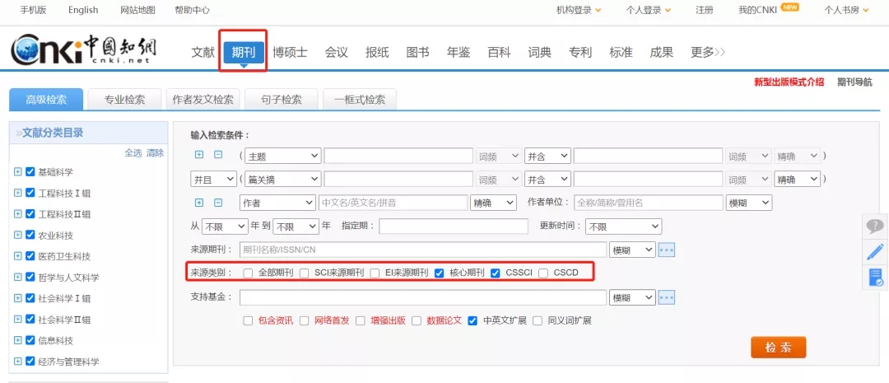Uncheck the CSSCI source category checkbox
889x383 pixels.
pos(496,273)
